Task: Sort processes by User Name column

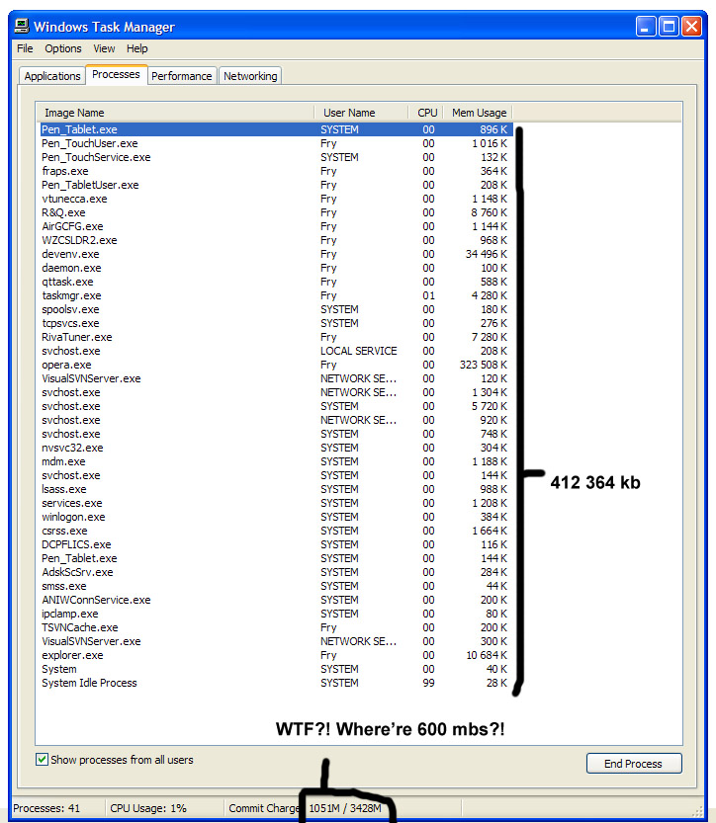Action: [362, 113]
